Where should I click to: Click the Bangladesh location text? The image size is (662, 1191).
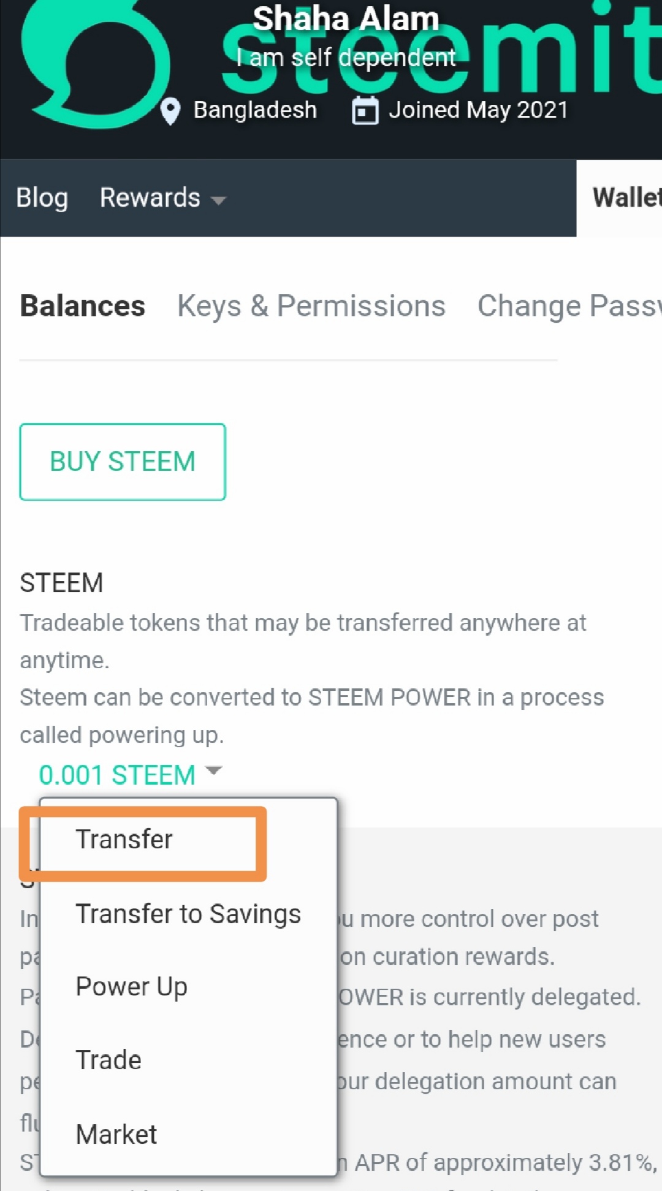[255, 110]
